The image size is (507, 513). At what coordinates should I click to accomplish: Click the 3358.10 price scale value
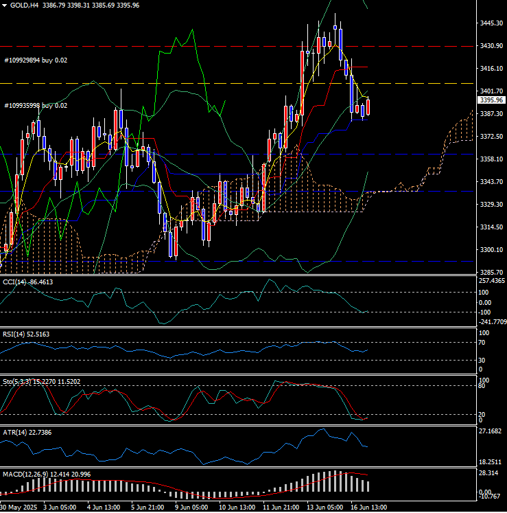(491, 159)
